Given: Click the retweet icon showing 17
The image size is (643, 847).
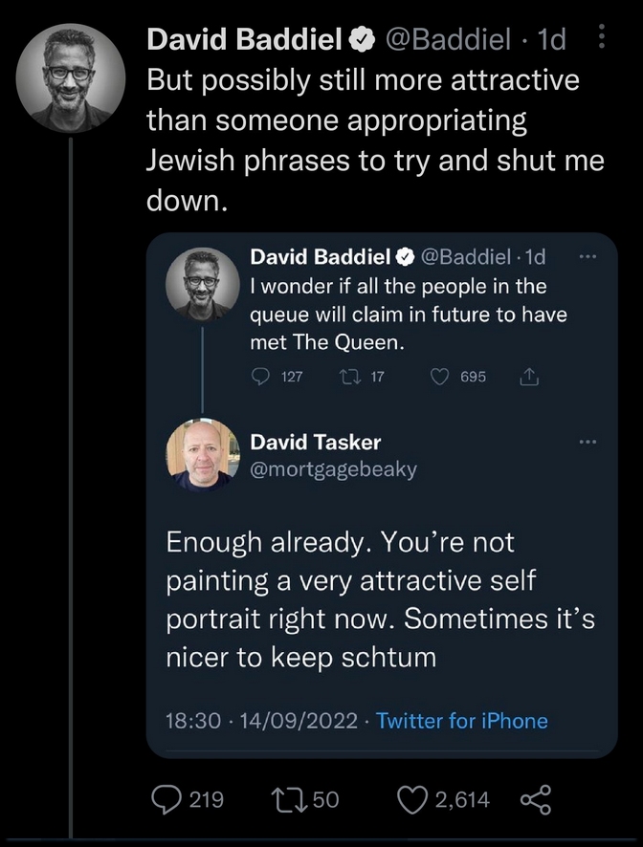Looking at the screenshot, I should (349, 377).
